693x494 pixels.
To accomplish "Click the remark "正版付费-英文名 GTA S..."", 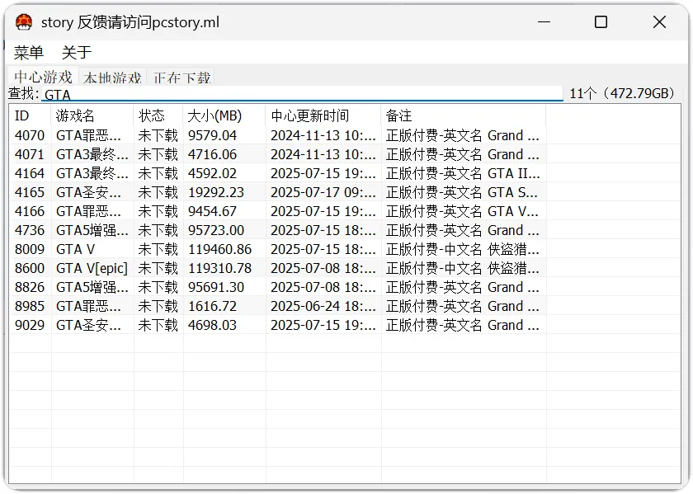I will pos(462,192).
